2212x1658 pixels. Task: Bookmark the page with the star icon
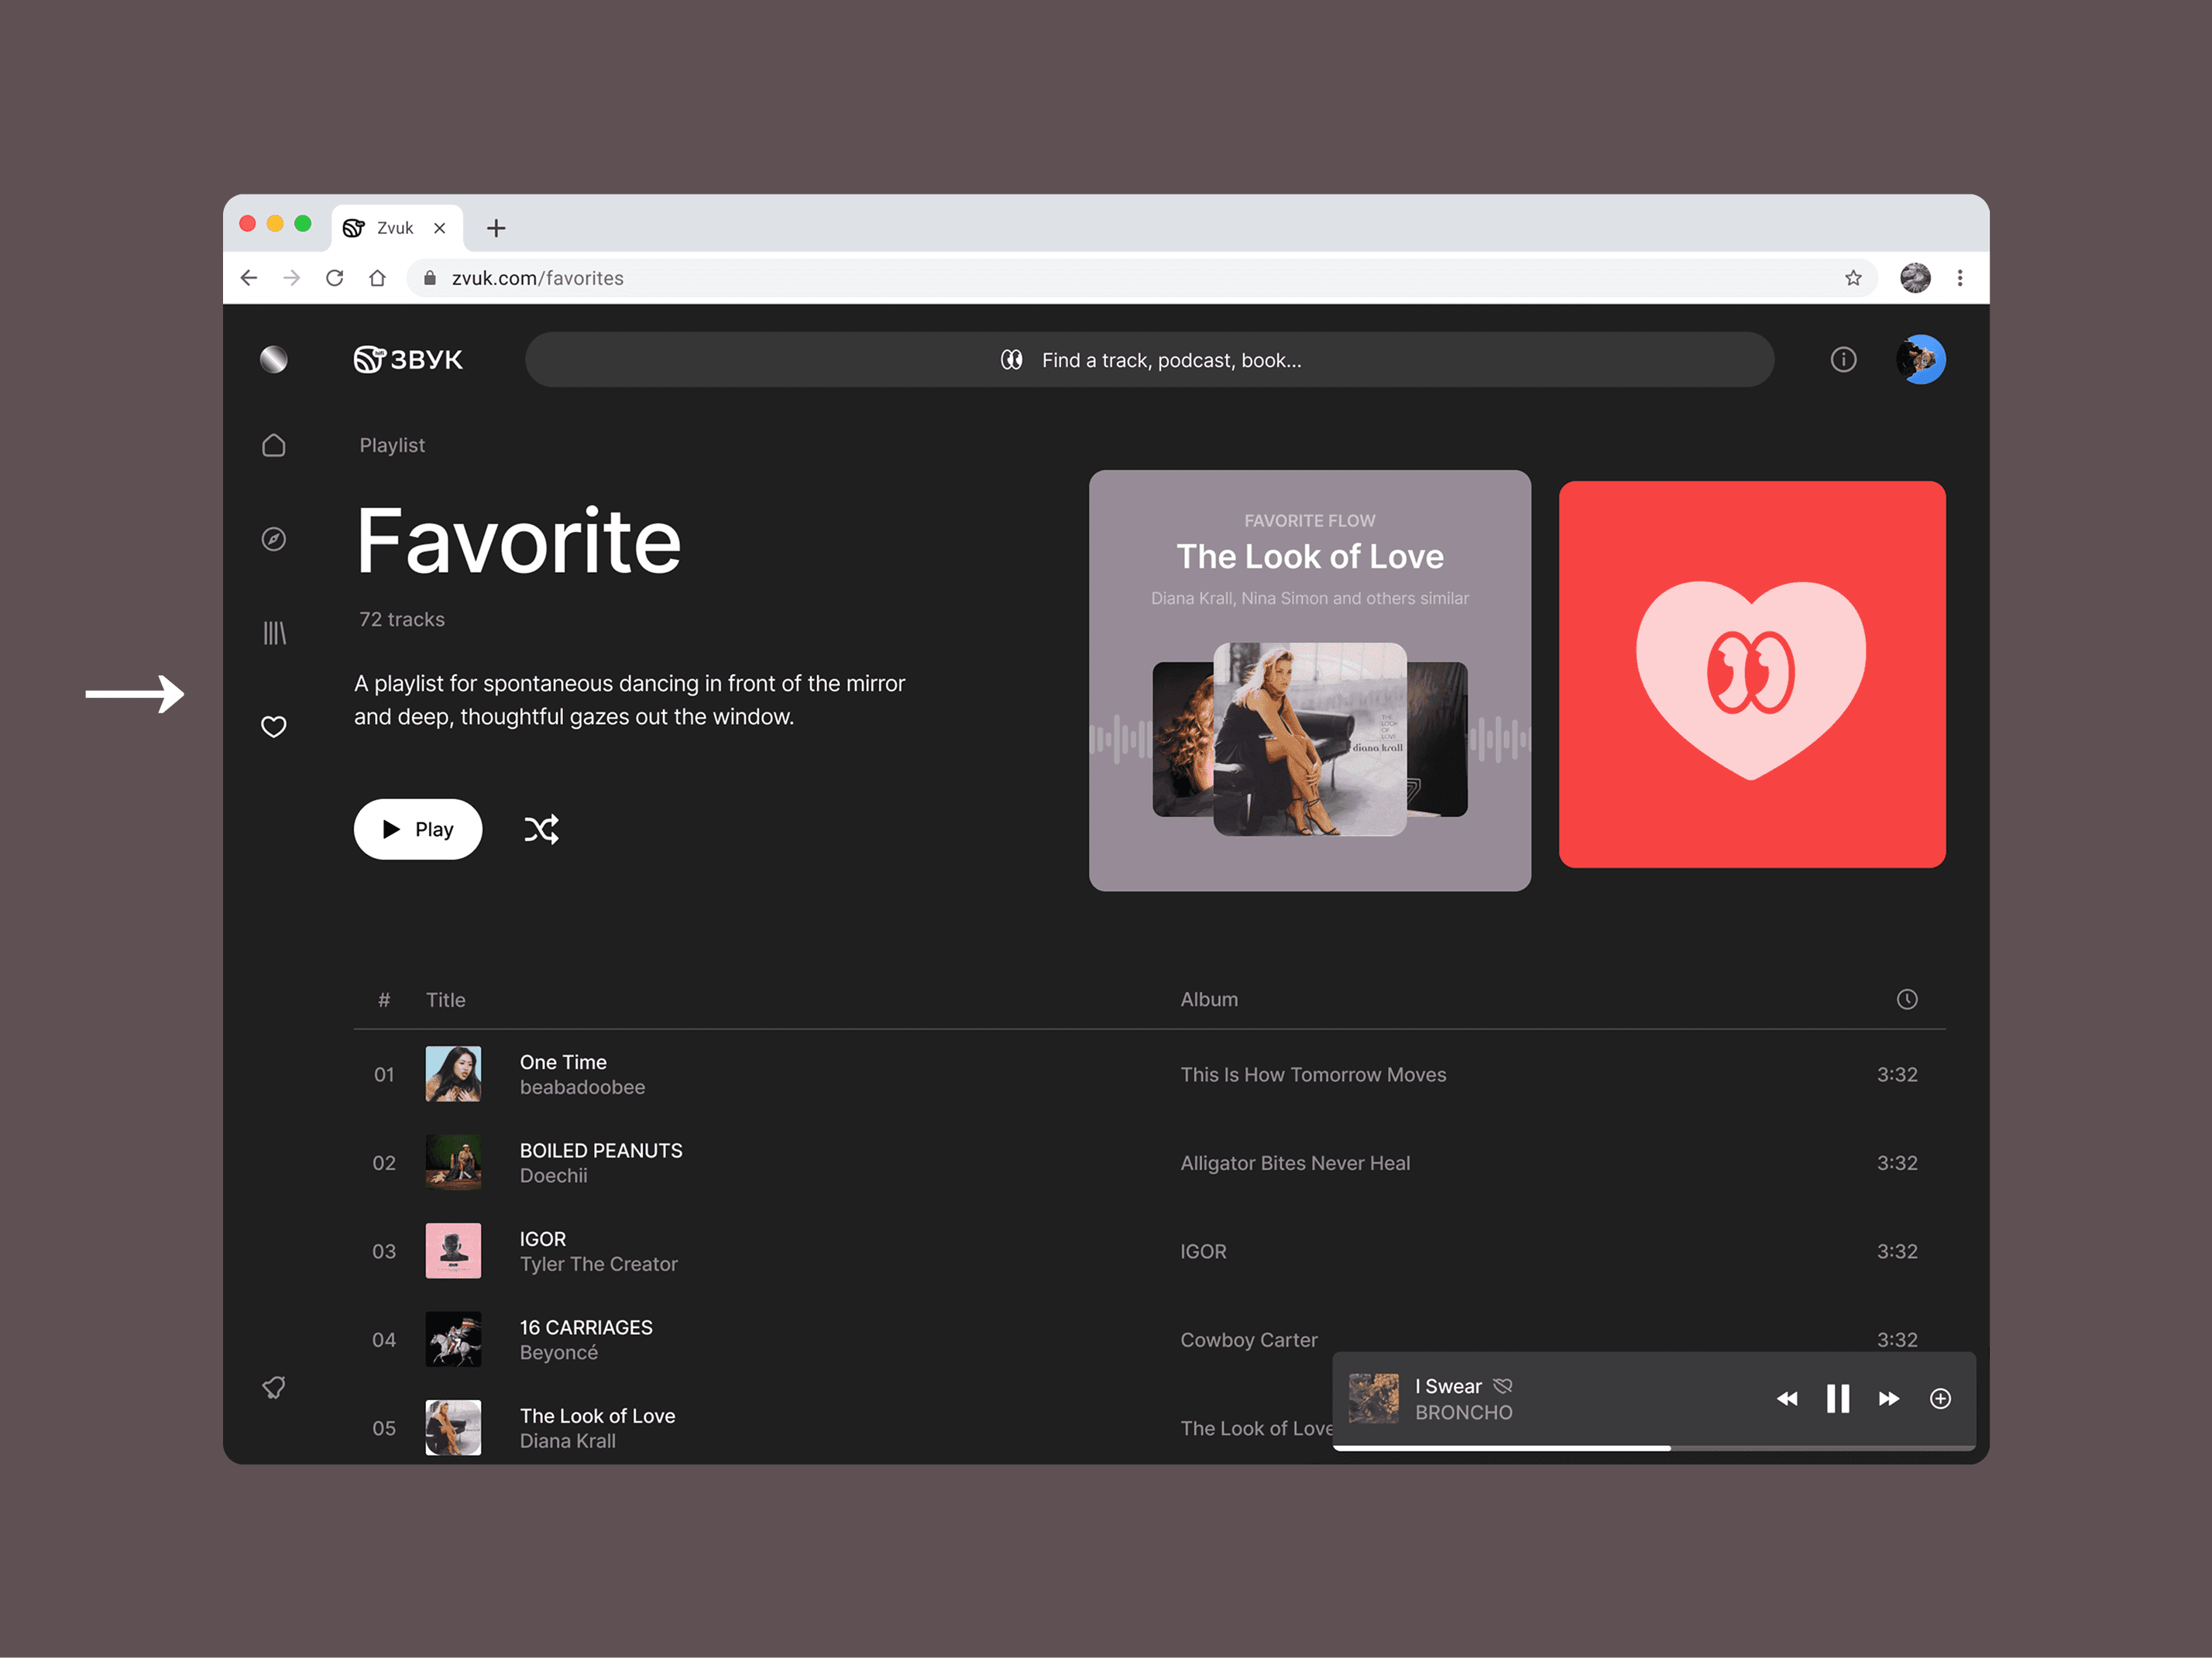(x=1852, y=278)
